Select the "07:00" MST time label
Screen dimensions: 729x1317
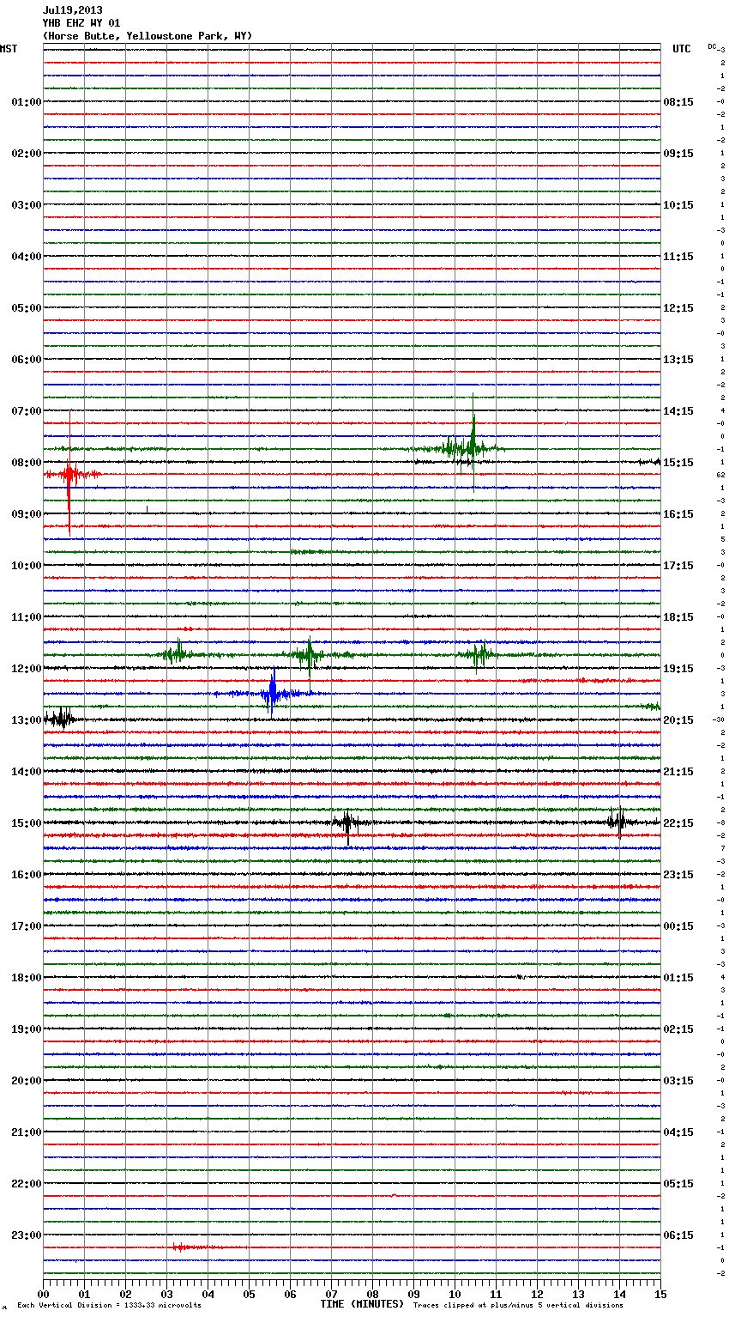[x=26, y=411]
